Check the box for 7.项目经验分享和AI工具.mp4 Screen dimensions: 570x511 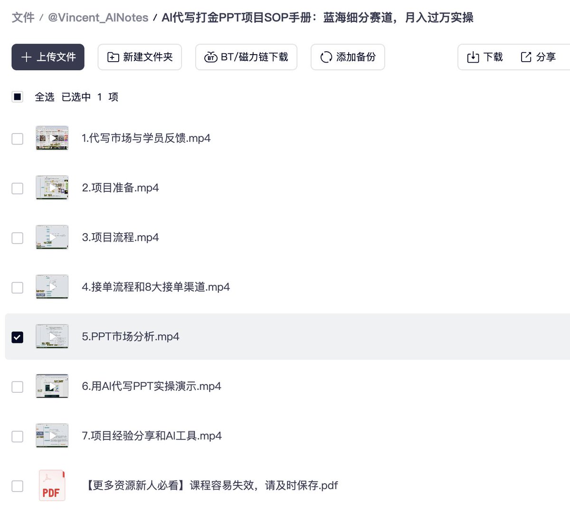[18, 436]
